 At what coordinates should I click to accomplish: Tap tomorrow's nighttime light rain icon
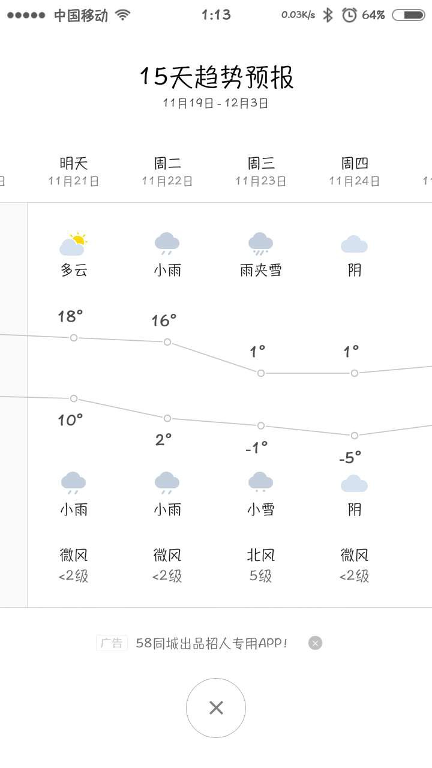point(74,483)
